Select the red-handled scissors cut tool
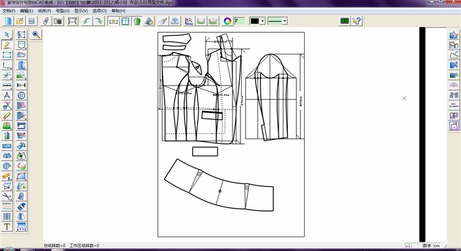Image resolution: width=461 pixels, height=251 pixels. click(7, 105)
